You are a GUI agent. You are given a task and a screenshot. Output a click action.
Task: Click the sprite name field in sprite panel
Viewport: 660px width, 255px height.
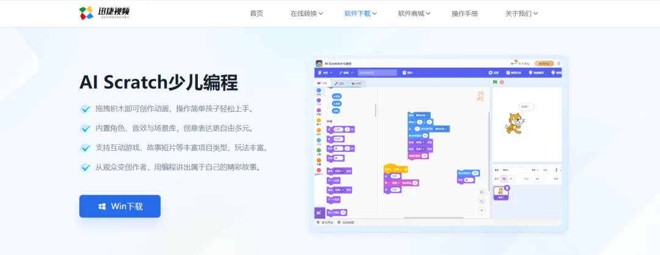click(x=513, y=170)
